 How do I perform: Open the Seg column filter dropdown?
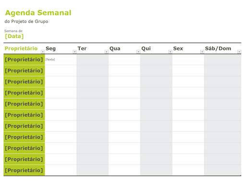74,52
